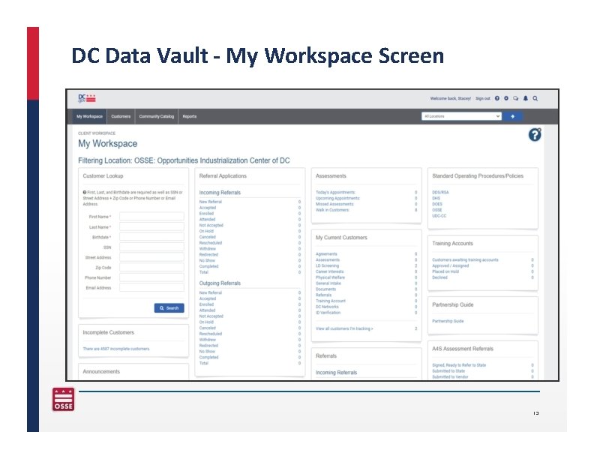This screenshot has width=594, height=459.
Task: Open the notifications bell icon
Action: click(526, 98)
